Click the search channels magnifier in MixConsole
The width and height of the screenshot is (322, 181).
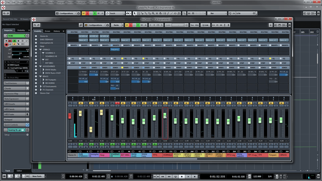(x=81, y=25)
